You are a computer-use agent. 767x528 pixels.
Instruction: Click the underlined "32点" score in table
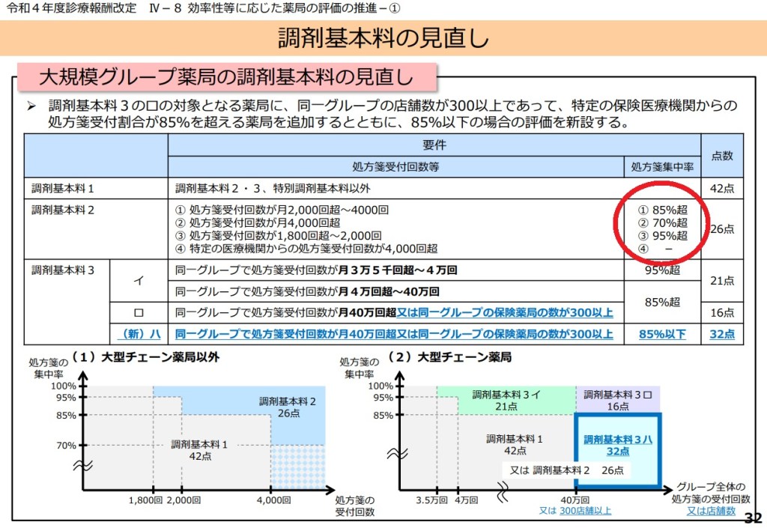tap(722, 334)
